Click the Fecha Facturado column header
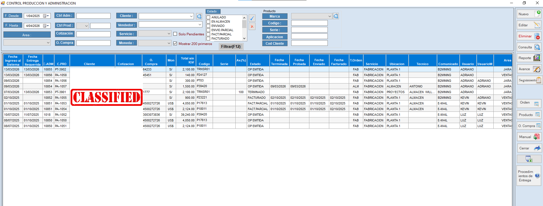This screenshot has width=543, height=206. 339,62
